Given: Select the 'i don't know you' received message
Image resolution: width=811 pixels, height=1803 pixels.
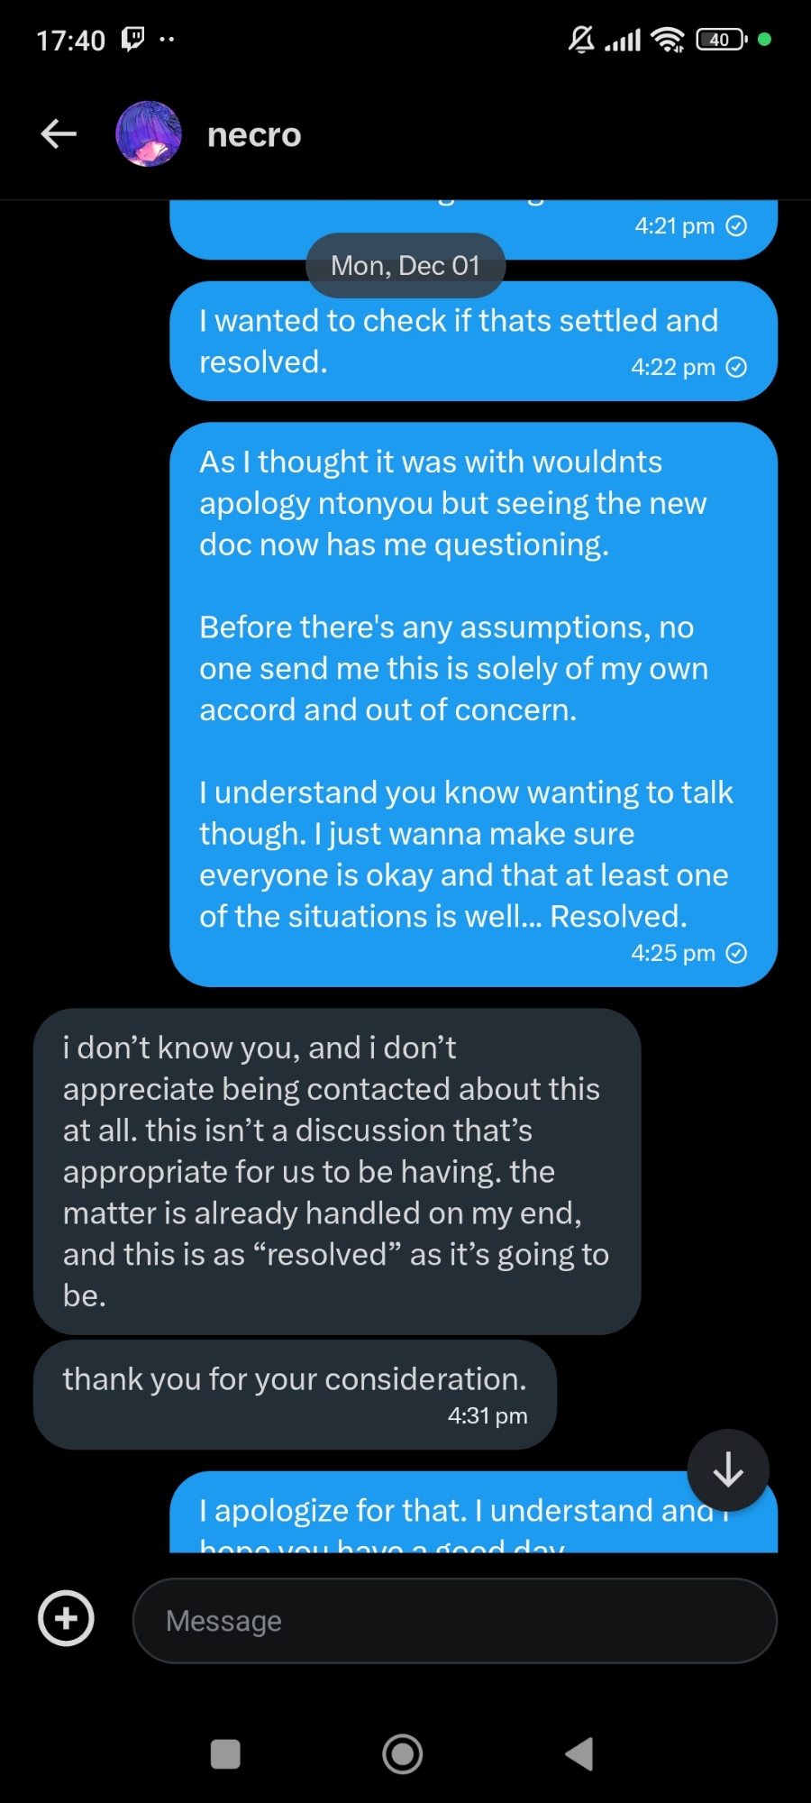Looking at the screenshot, I should point(336,1170).
